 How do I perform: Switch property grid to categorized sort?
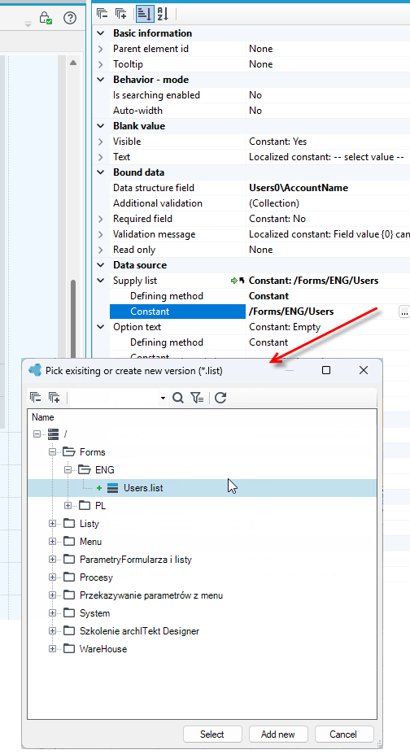pos(145,14)
